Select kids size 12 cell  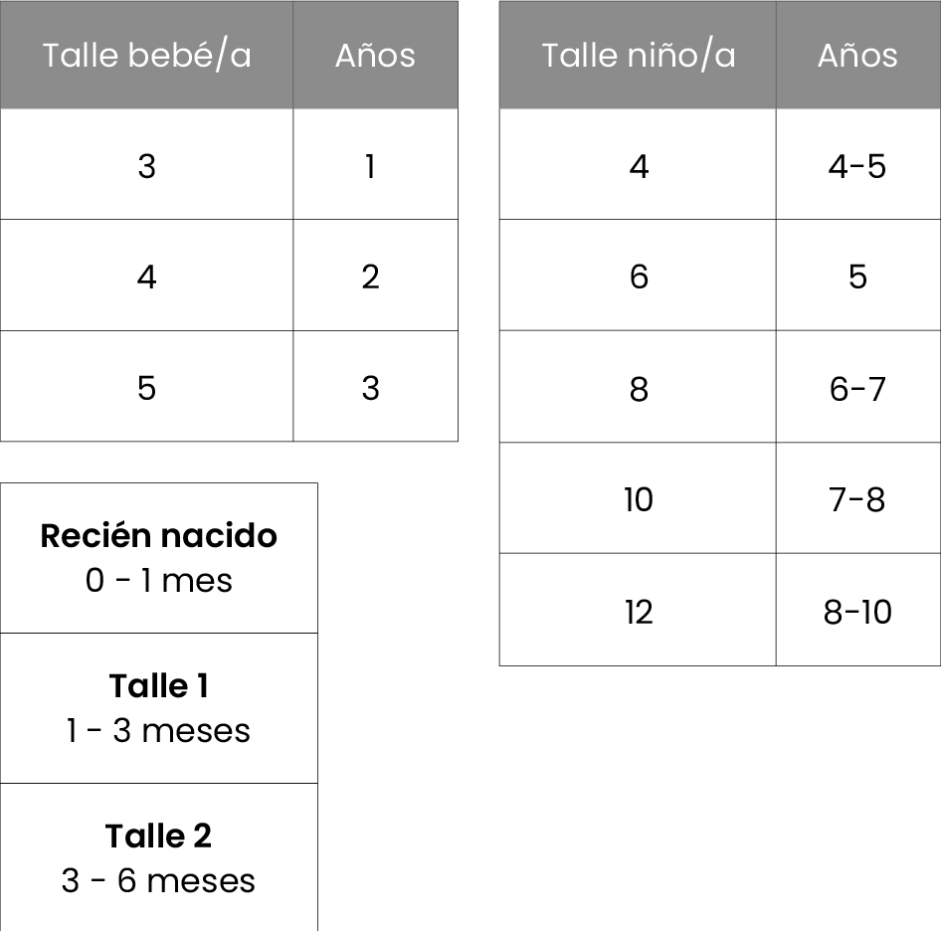(x=638, y=610)
